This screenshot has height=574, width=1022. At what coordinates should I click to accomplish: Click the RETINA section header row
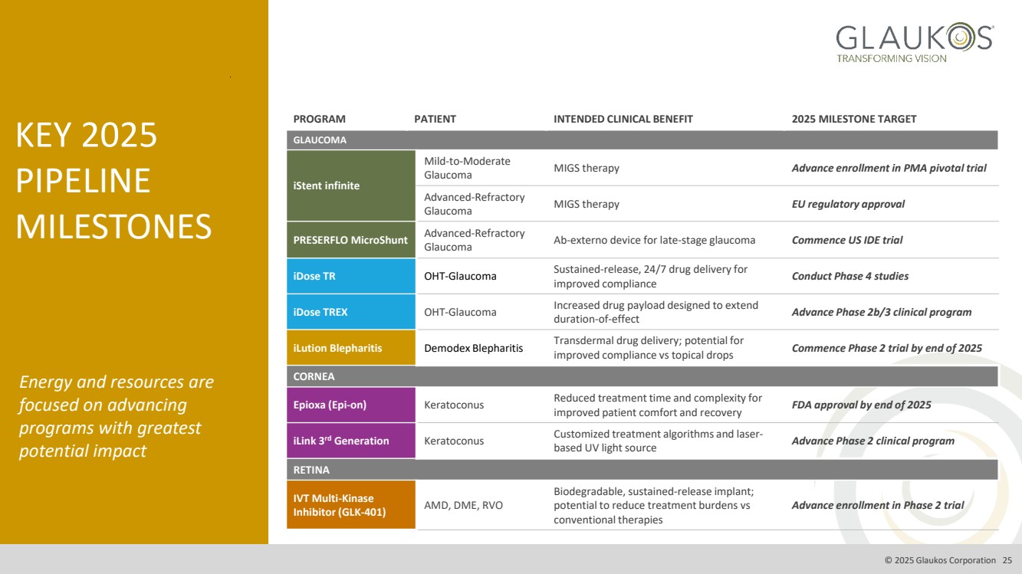(x=642, y=470)
